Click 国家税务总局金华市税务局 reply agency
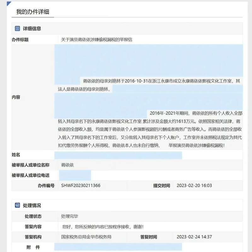Viewport: 252px width, 252px height. 86,237
